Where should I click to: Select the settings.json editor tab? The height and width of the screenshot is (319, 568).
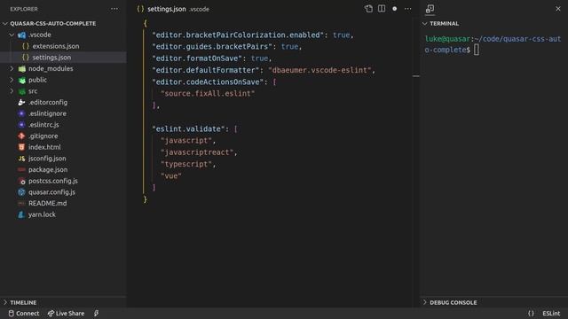coord(173,9)
